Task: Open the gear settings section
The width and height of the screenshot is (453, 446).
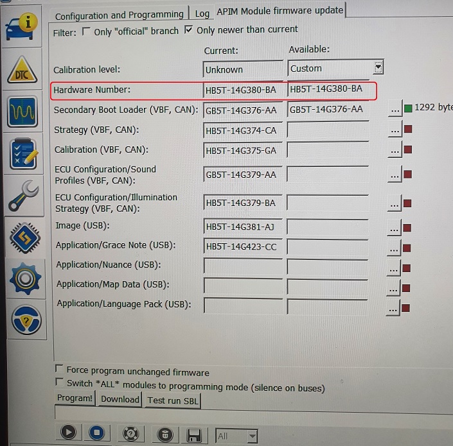Action: point(24,277)
